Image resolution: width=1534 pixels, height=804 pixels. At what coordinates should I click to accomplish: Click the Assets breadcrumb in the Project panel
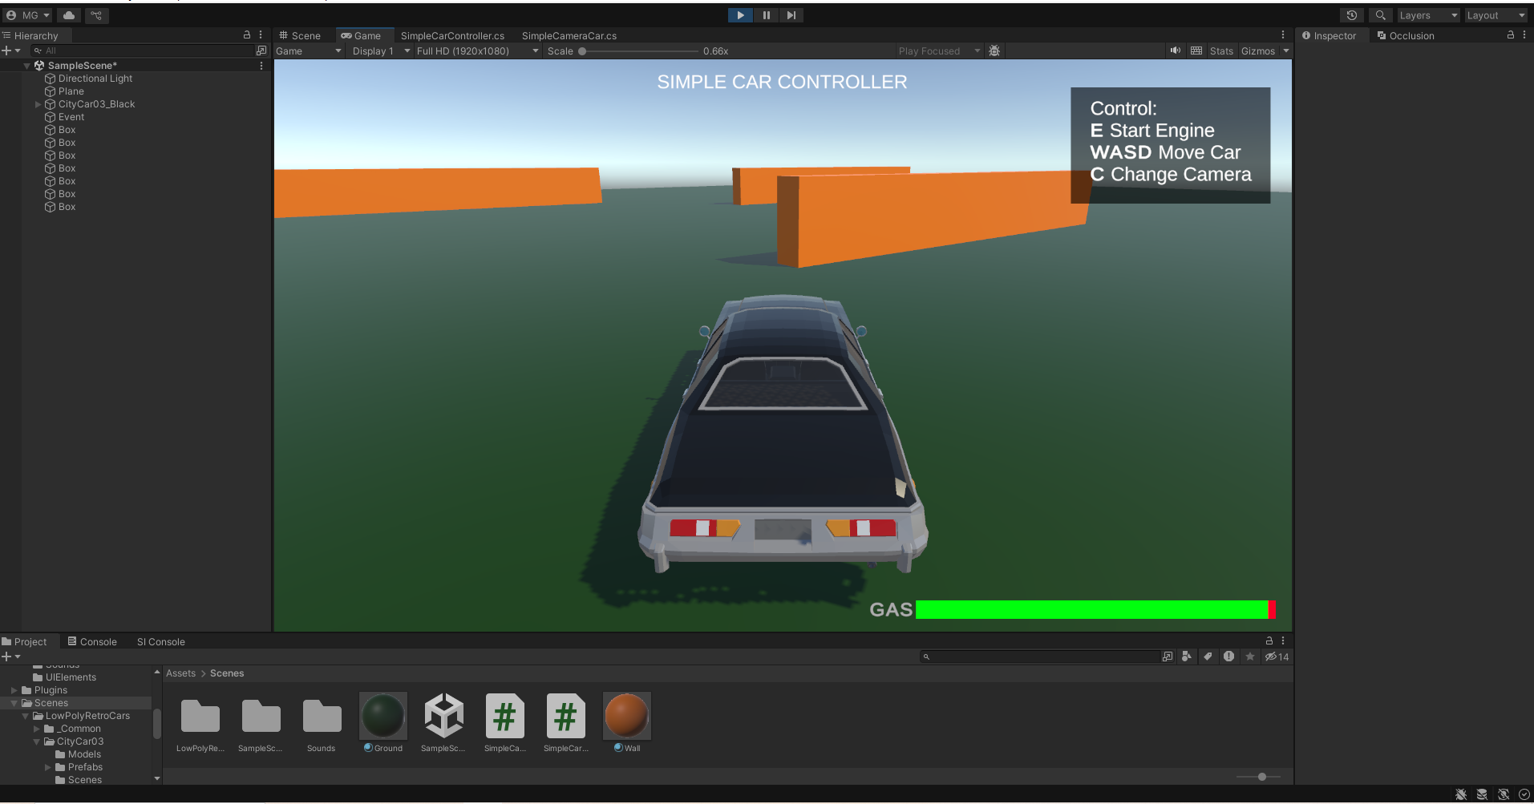[180, 673]
